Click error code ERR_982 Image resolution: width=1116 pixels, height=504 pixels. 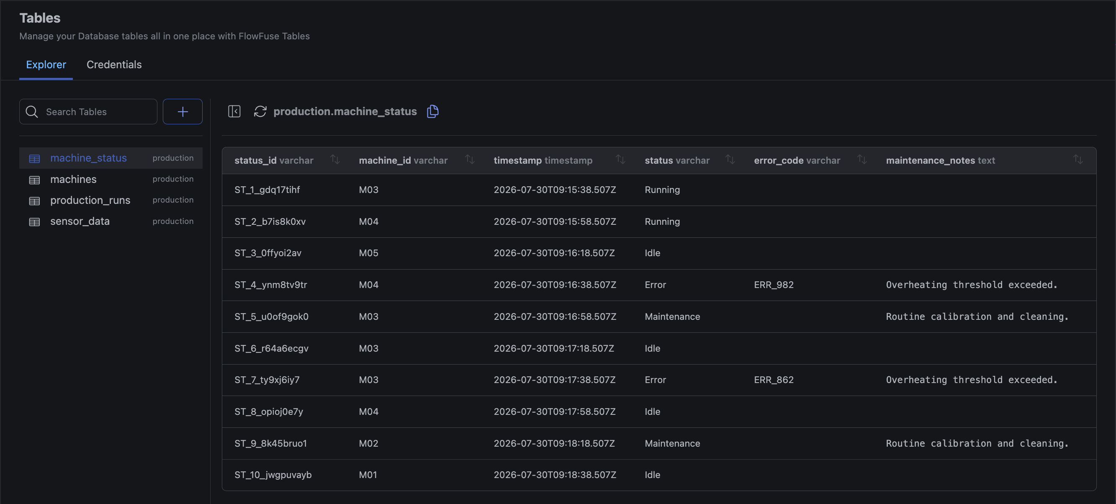click(x=773, y=285)
